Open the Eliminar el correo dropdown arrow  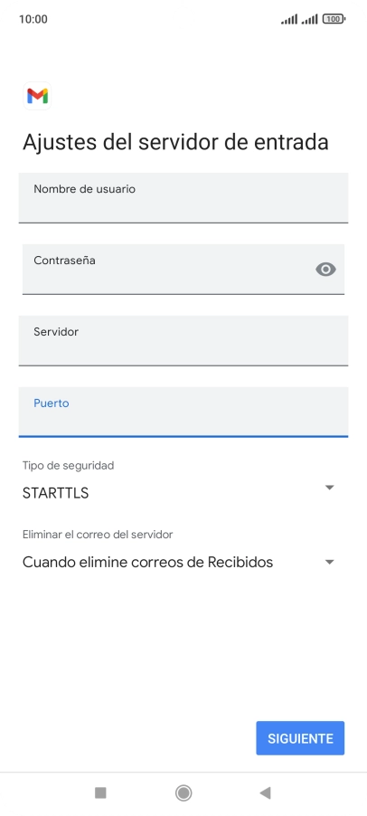click(329, 562)
